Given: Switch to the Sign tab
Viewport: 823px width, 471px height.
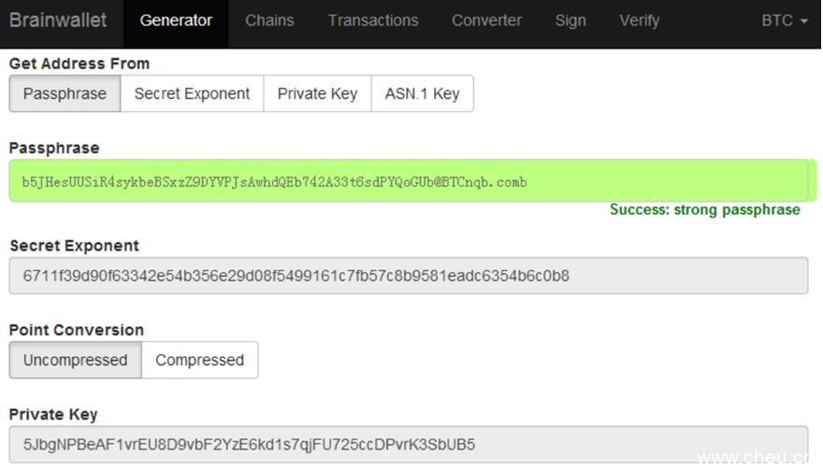Looking at the screenshot, I should coord(570,21).
